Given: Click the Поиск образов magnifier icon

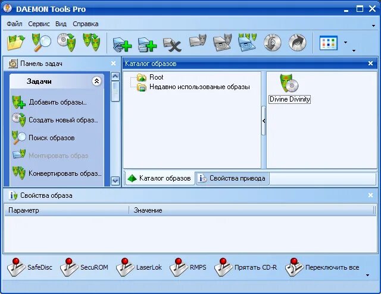Looking at the screenshot, I should [18, 137].
